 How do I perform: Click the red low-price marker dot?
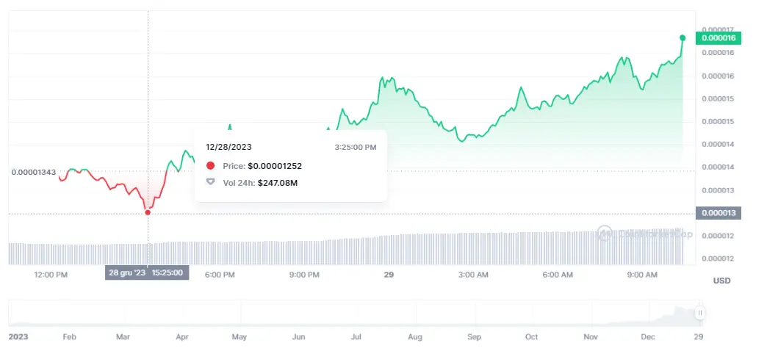click(x=148, y=212)
